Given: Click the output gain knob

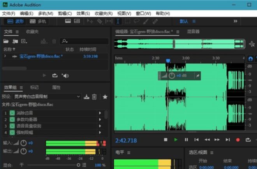Looking at the screenshot, I should (23, 151).
